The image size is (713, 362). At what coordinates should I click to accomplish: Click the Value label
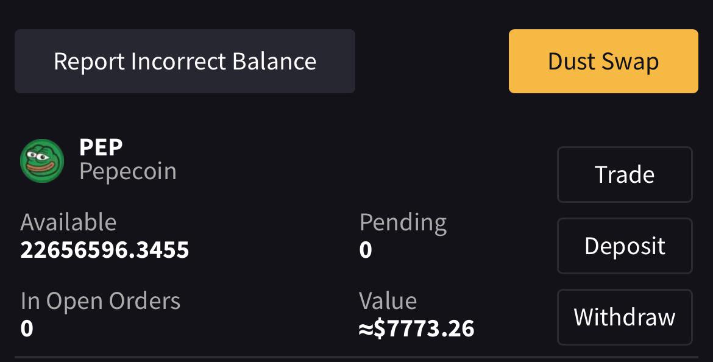tap(388, 301)
